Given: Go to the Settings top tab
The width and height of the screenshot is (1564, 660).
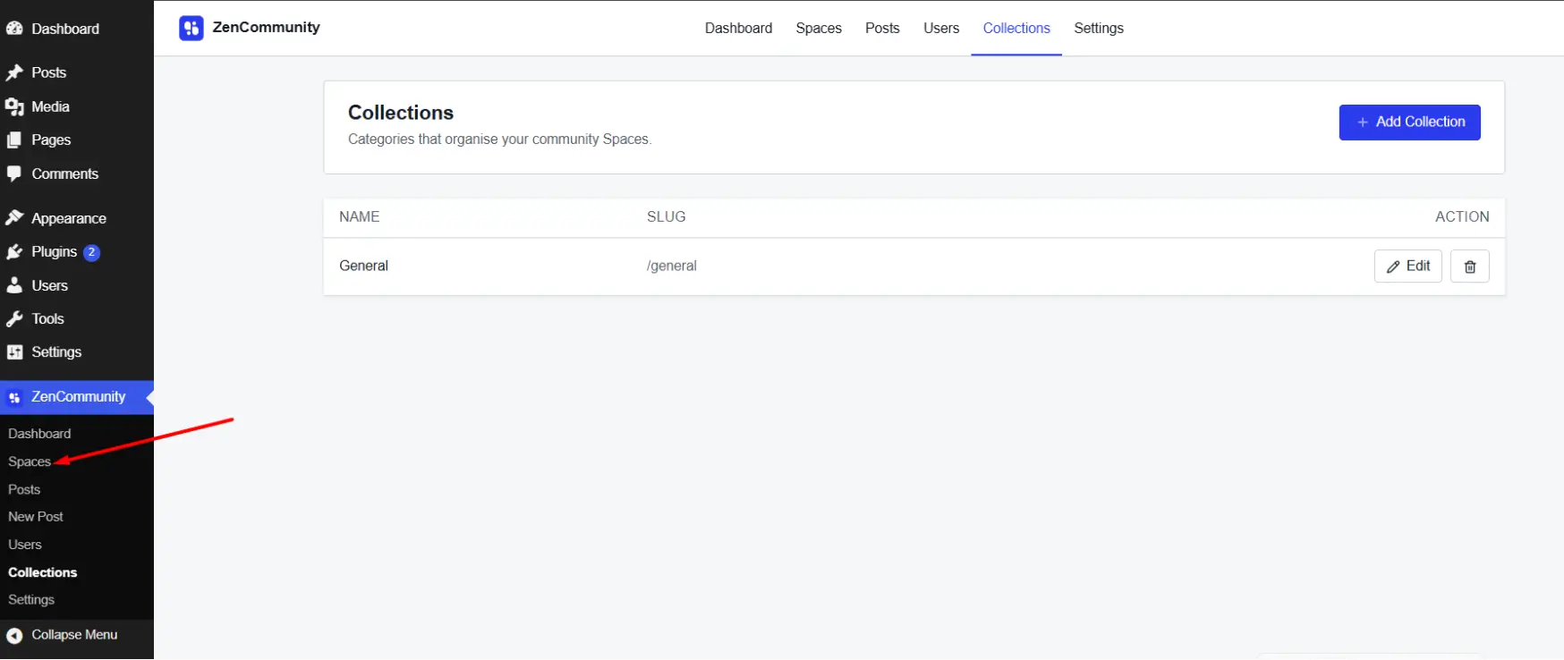Looking at the screenshot, I should click(1099, 29).
